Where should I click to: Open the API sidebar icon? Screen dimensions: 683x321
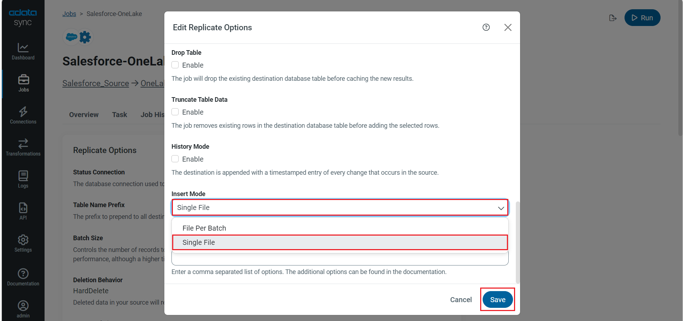pos(23,212)
